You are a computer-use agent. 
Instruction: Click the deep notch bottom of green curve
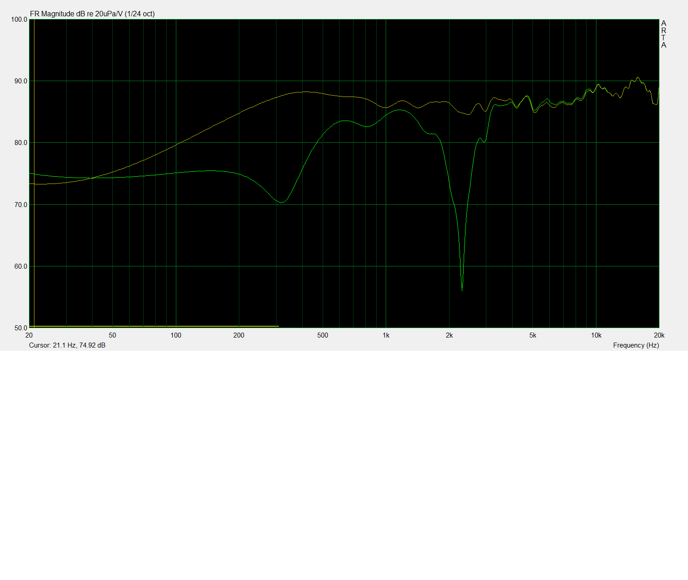462,289
